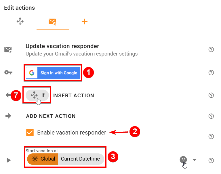This screenshot has width=221, height=174.
Task: Uncheck the Enable vacation responder checkbox
Action: click(30, 133)
